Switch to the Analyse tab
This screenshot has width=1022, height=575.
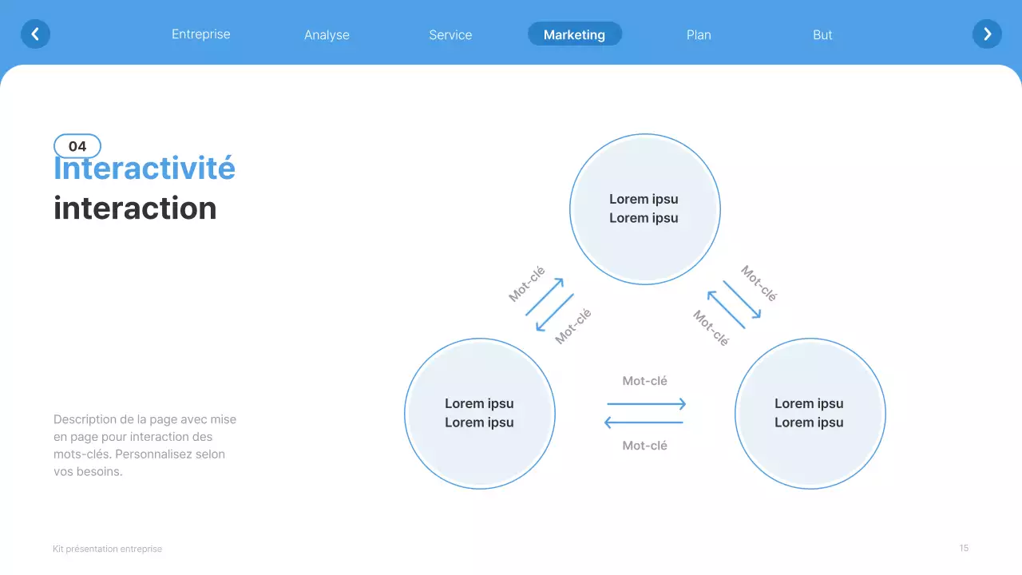(x=327, y=34)
